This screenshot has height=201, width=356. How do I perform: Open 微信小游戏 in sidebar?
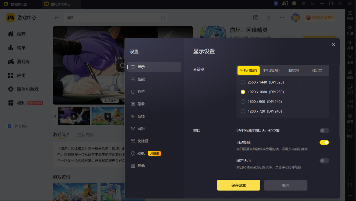(23, 89)
